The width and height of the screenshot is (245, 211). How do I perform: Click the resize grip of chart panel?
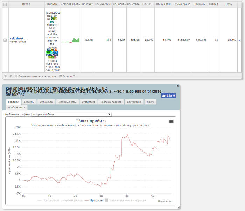[178, 208]
